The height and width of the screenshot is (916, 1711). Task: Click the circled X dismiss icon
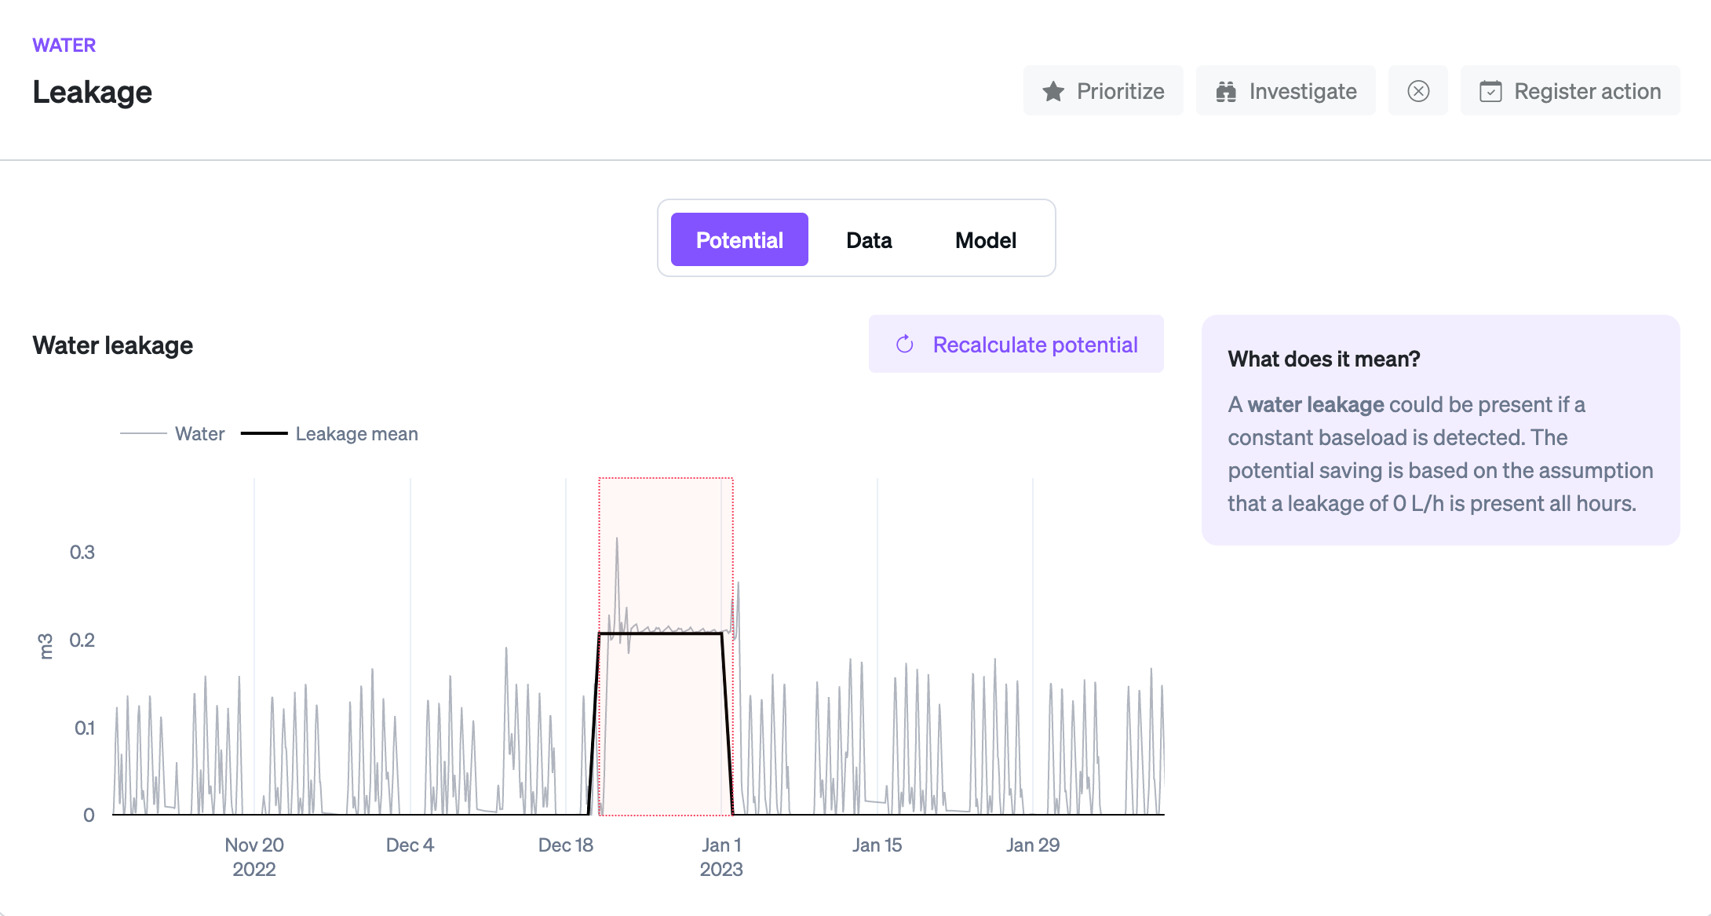pos(1417,92)
